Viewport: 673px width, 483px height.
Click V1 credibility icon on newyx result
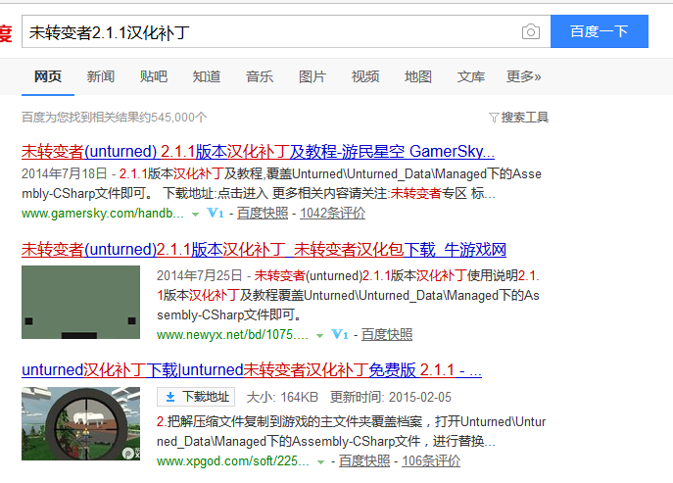340,334
